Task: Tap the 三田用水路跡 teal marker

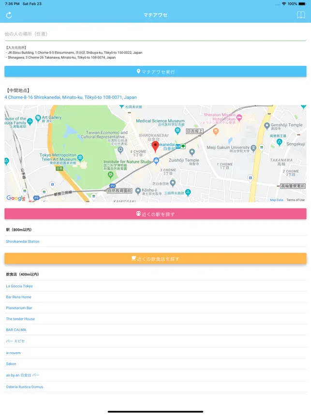Action: (188, 192)
